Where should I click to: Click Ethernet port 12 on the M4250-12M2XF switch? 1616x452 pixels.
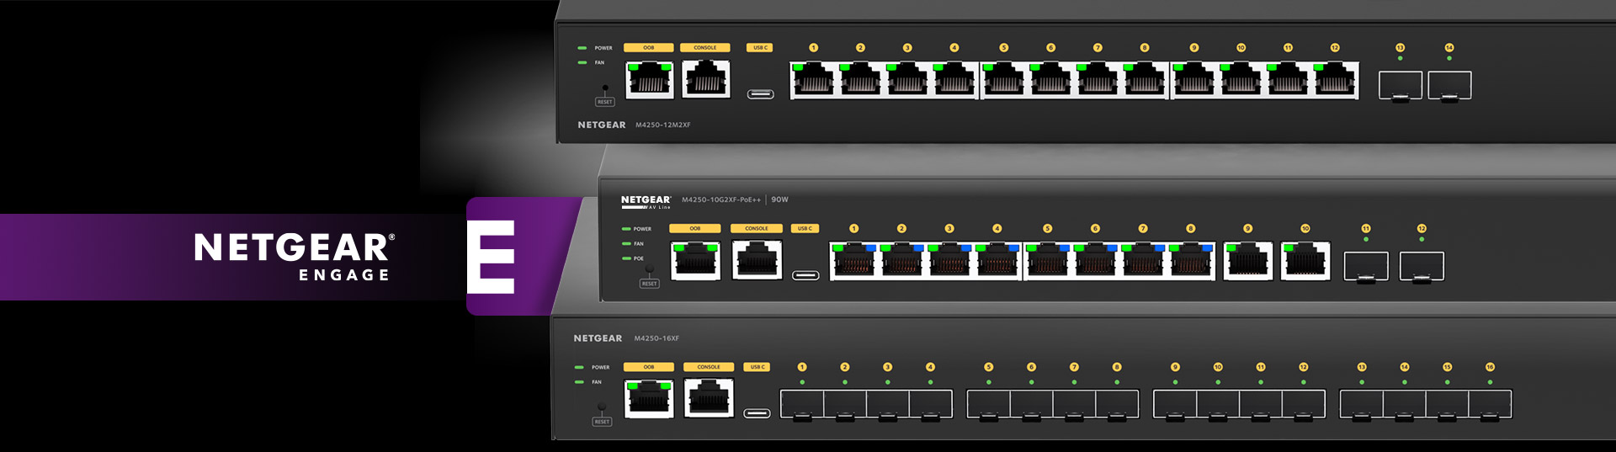click(1335, 82)
